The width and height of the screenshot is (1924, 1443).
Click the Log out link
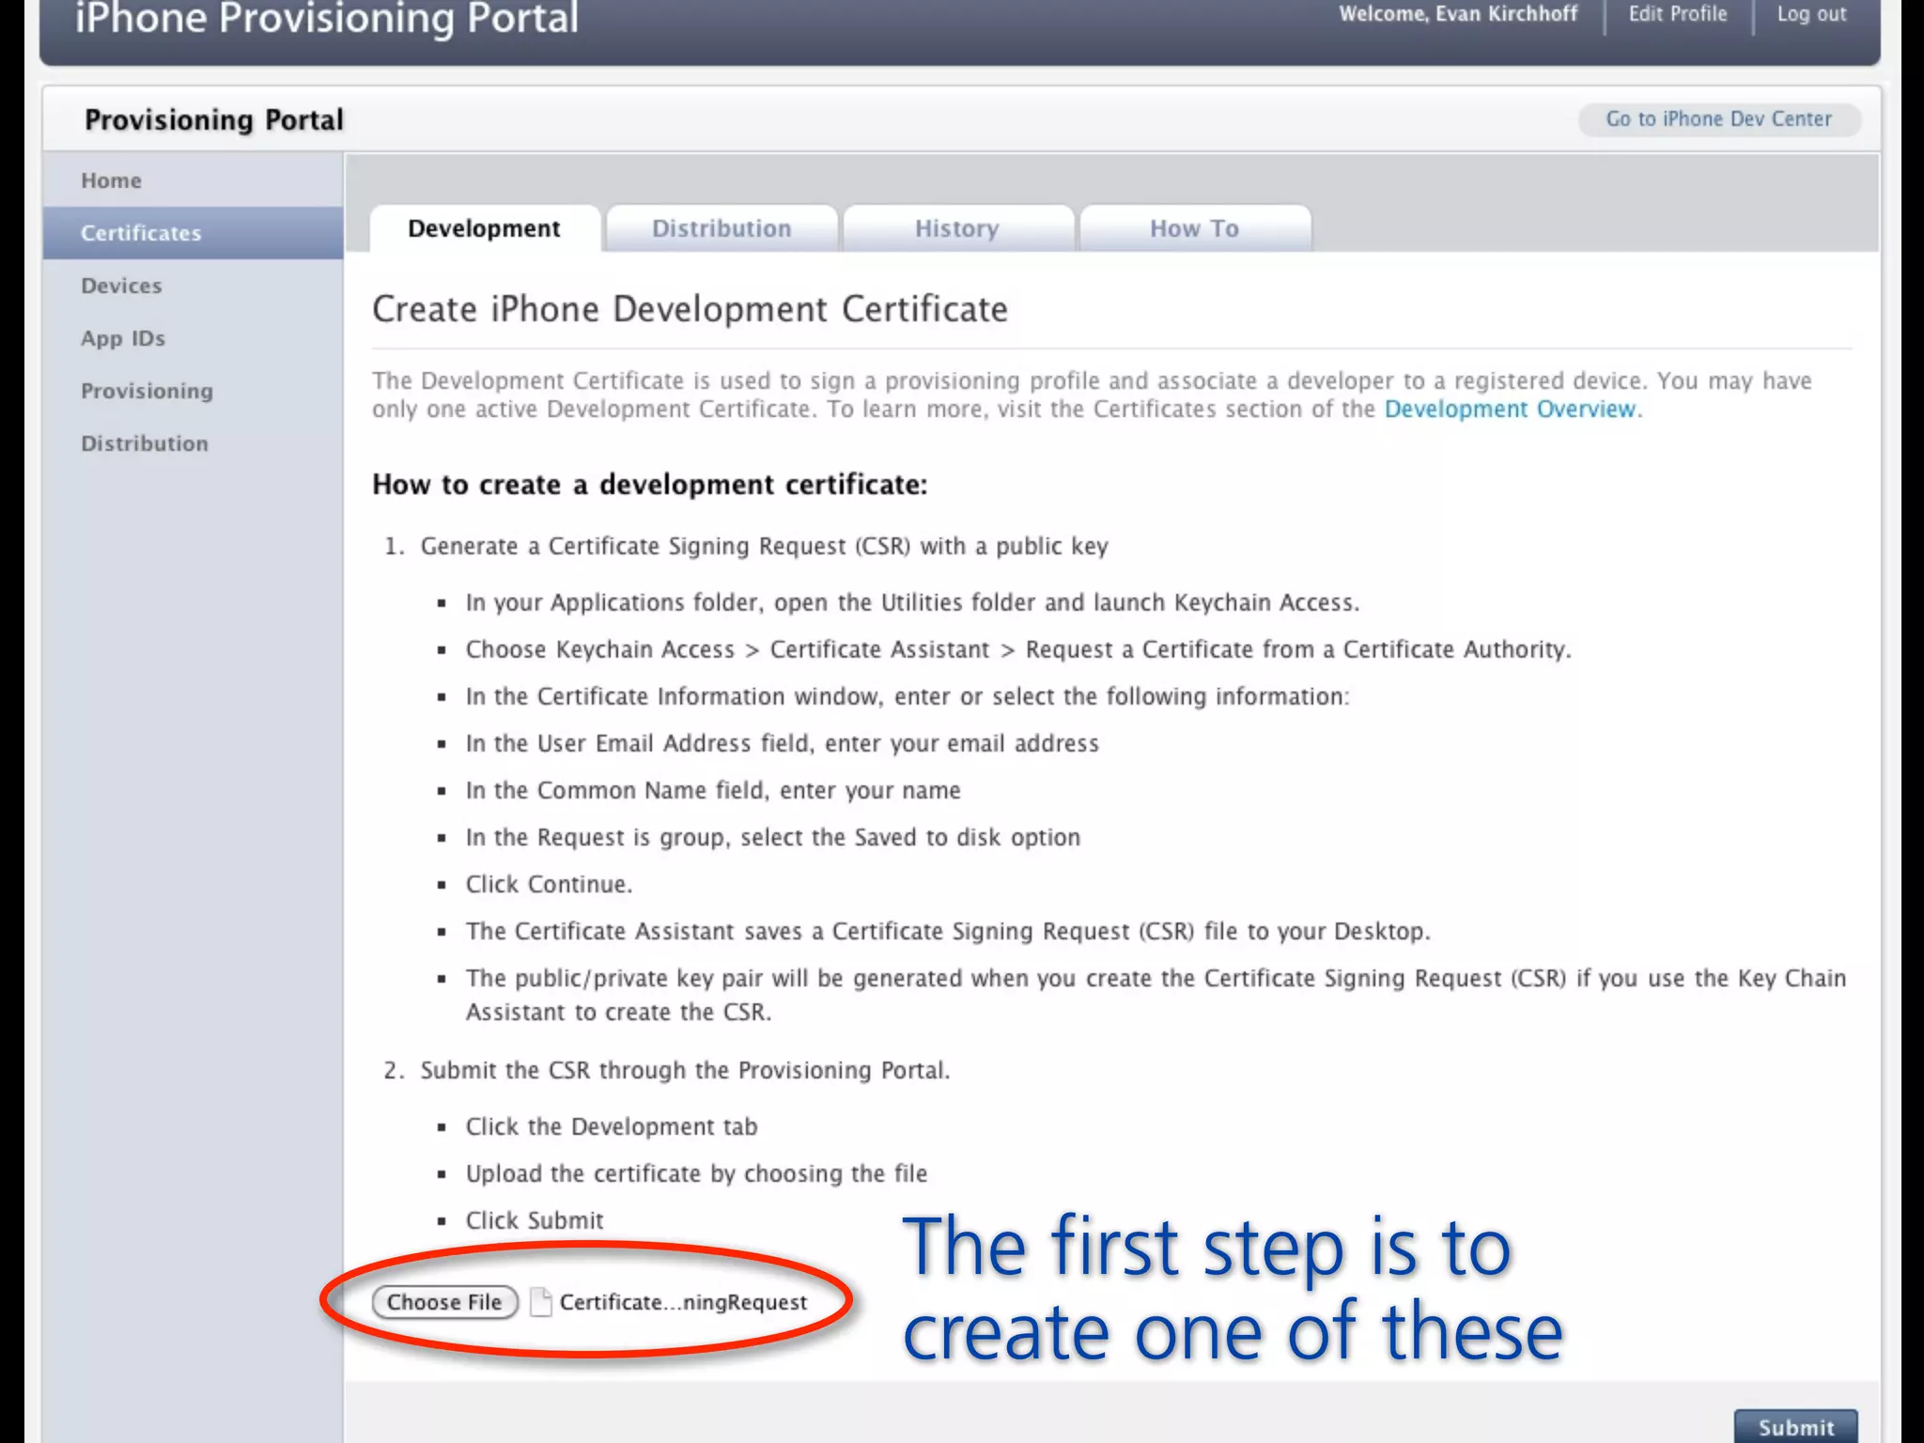point(1811,14)
